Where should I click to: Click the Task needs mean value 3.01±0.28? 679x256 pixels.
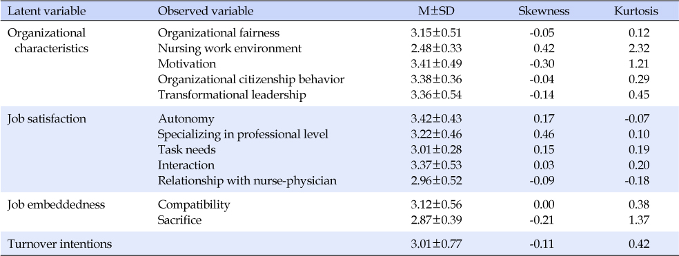pos(436,150)
